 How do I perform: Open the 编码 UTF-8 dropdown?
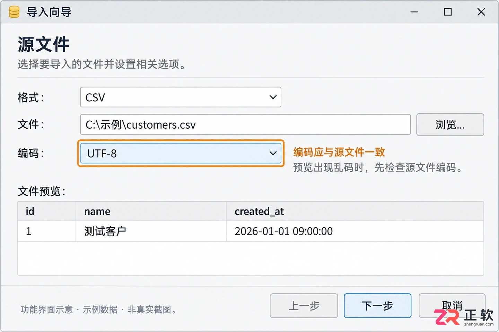click(181, 153)
